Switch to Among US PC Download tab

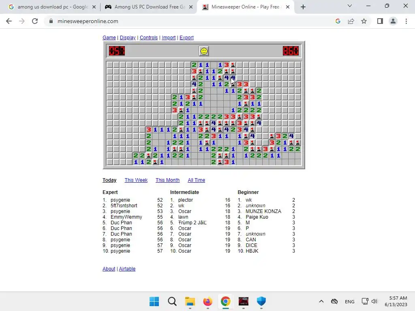pyautogui.click(x=145, y=7)
